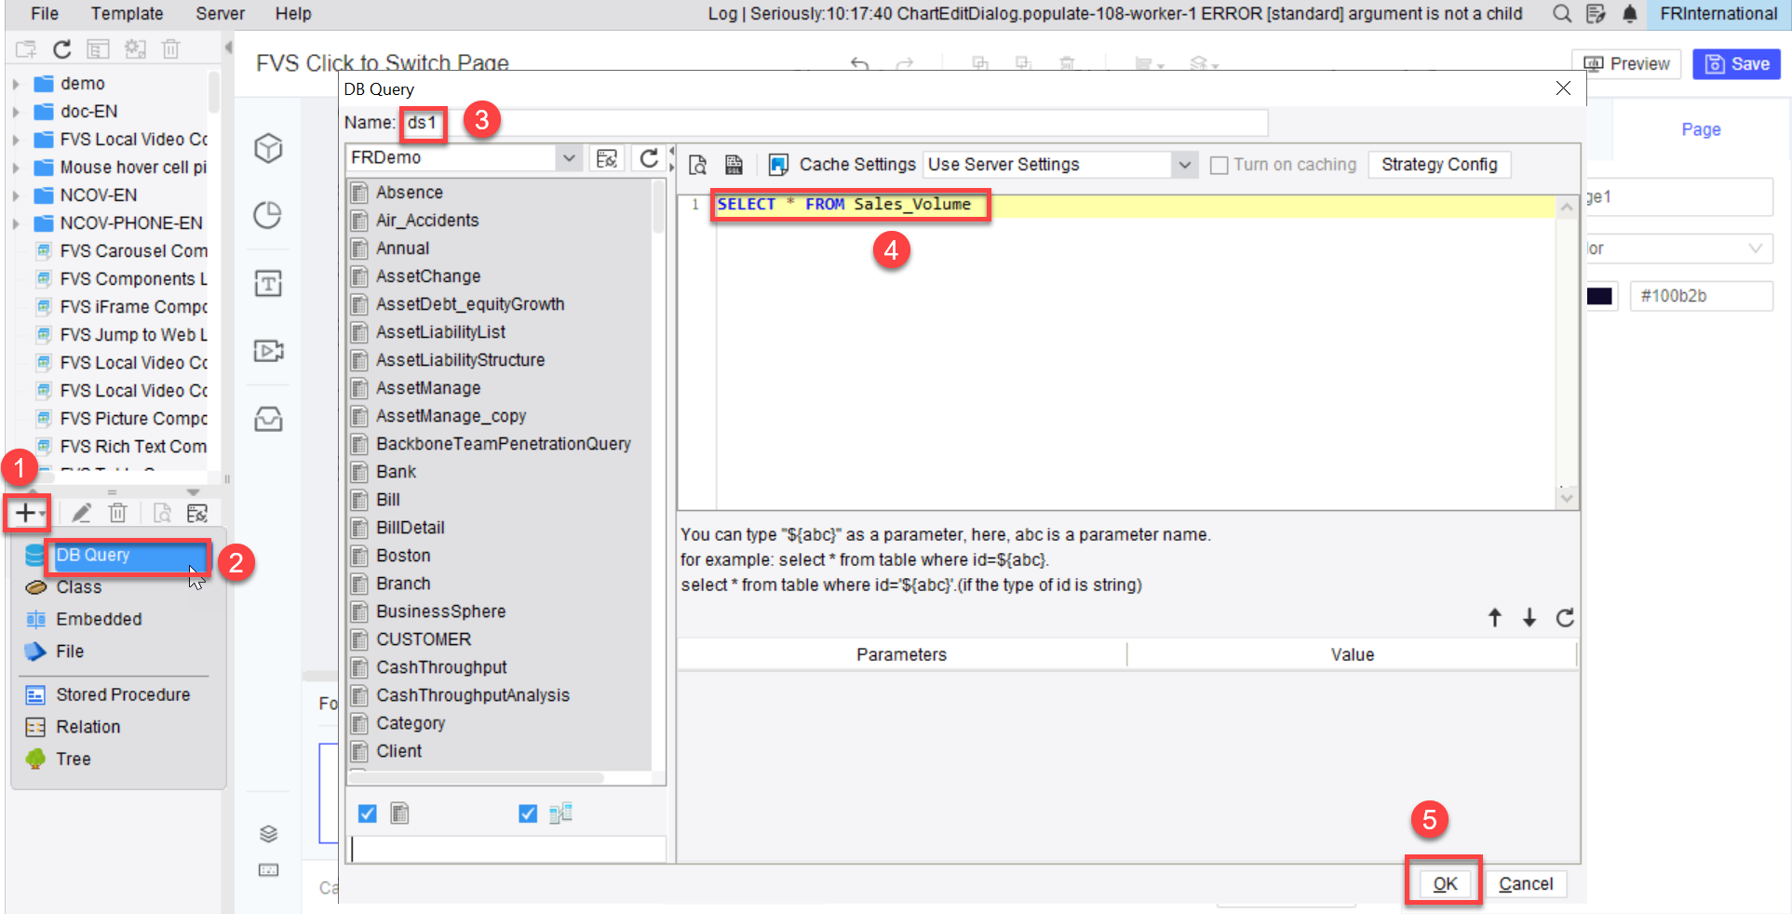The width and height of the screenshot is (1792, 914).
Task: Open search via magnifier icon in top bar
Action: pyautogui.click(x=1562, y=13)
